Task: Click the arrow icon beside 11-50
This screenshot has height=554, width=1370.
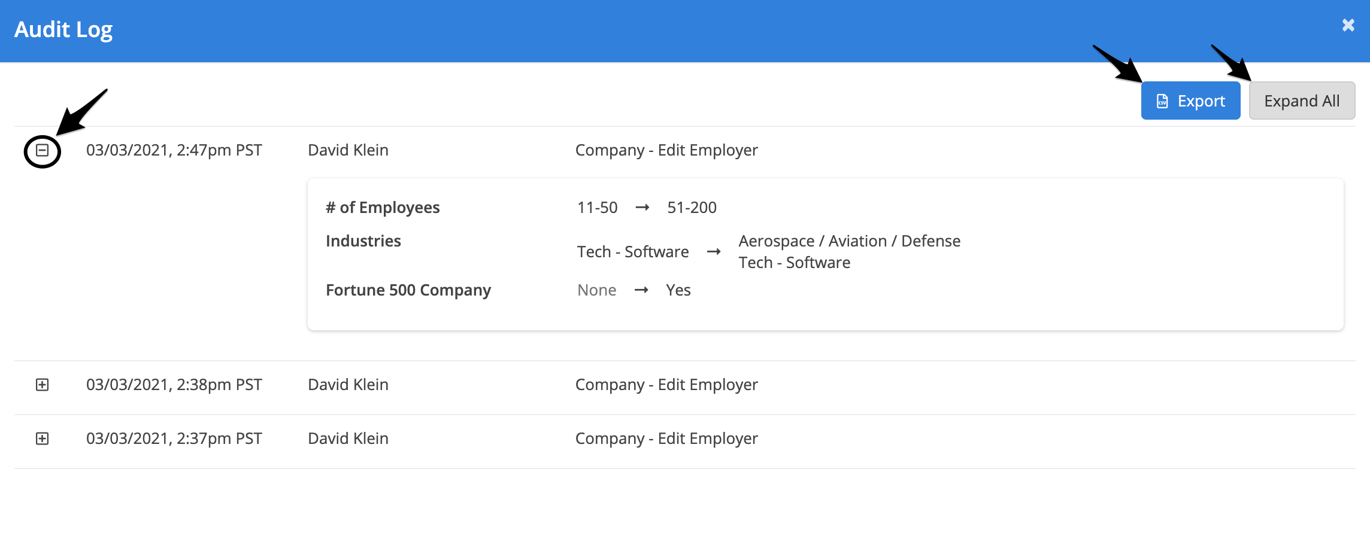Action: pyautogui.click(x=642, y=208)
